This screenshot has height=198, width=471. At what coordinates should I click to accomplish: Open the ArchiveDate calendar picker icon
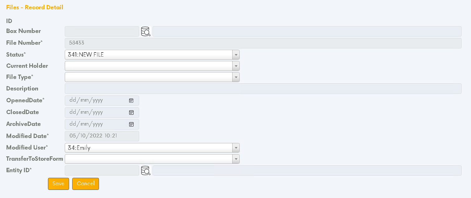(x=131, y=124)
